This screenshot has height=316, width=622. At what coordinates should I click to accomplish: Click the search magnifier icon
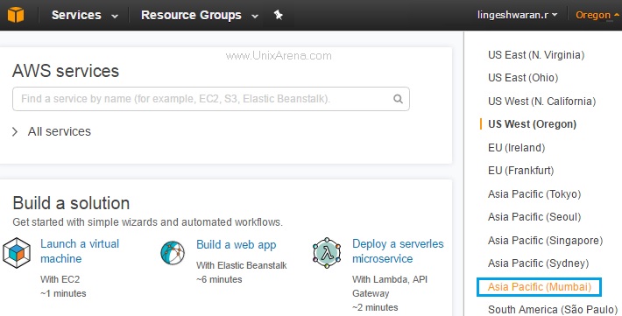398,99
